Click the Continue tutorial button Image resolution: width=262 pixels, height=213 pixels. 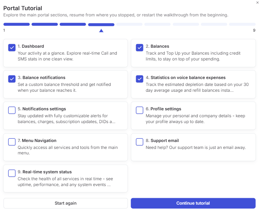(x=193, y=203)
